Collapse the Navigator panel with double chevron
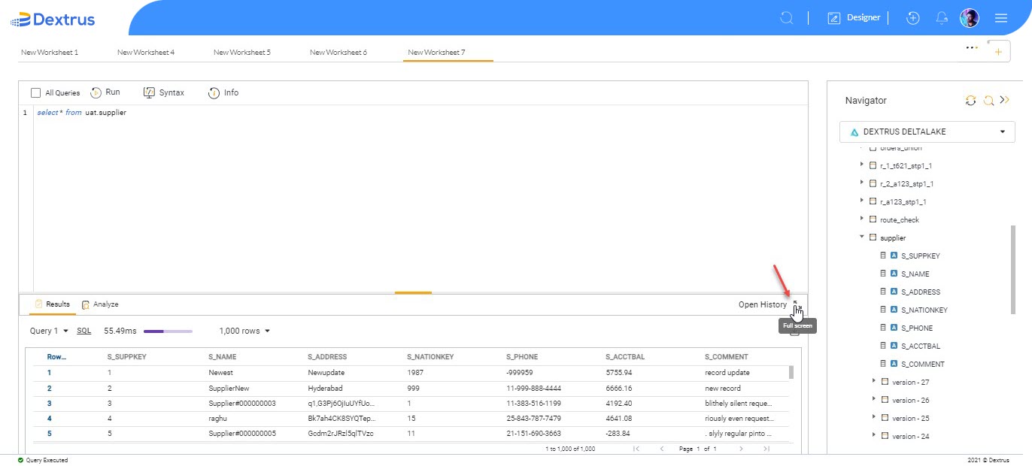The height and width of the screenshot is (466, 1032). 1005,100
